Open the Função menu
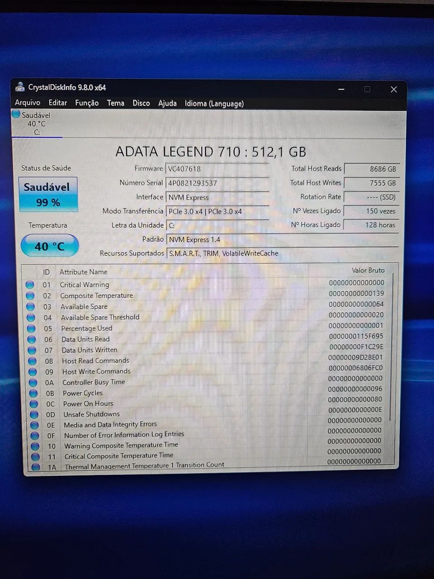Image resolution: width=434 pixels, height=579 pixels. click(x=87, y=103)
